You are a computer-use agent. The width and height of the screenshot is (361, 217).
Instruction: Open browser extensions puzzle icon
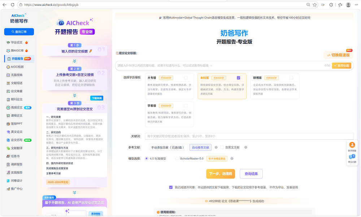[331, 5]
